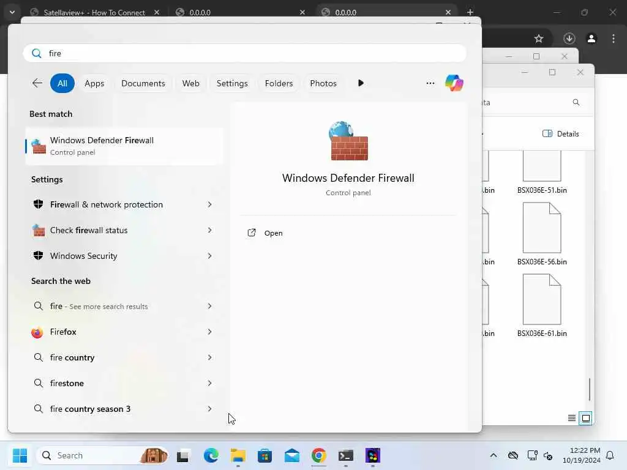Select the Web filter tab

pyautogui.click(x=191, y=83)
